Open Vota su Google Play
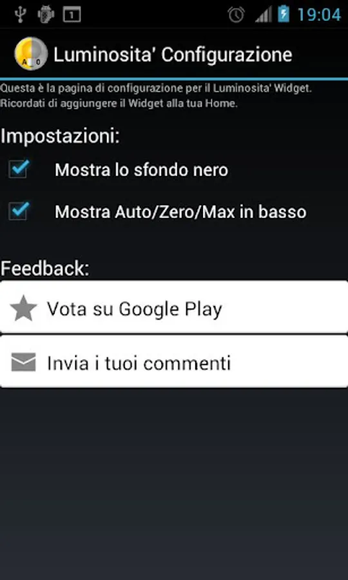This screenshot has height=580, width=348. pyautogui.click(x=174, y=307)
